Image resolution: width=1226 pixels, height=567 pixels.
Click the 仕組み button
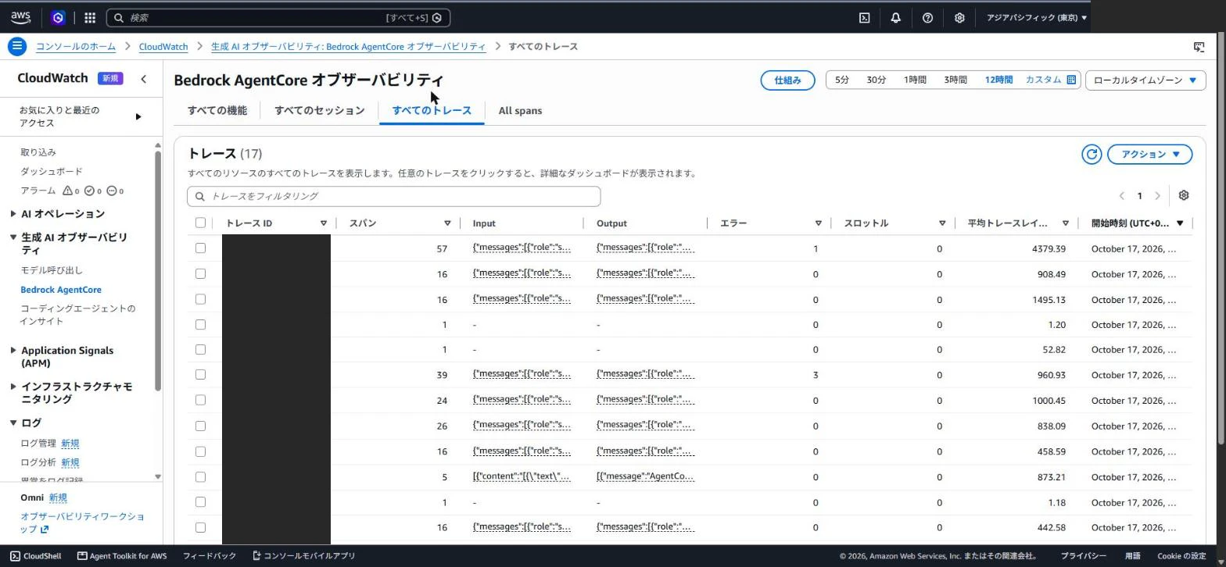coord(788,80)
